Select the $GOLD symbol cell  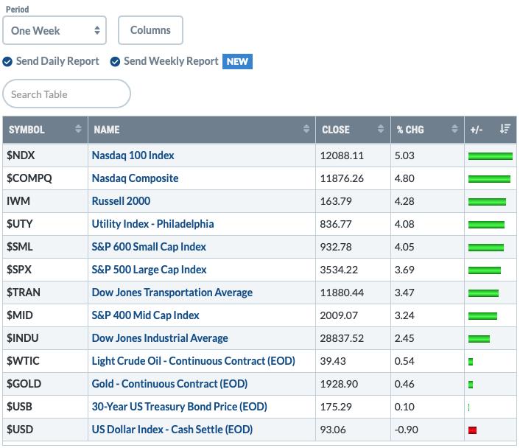[x=45, y=384]
